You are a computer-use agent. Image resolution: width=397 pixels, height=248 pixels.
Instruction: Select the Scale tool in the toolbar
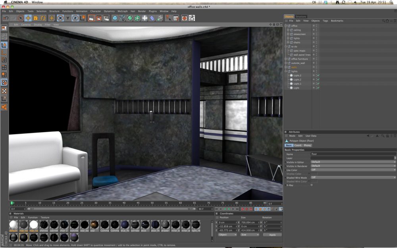point(35,18)
